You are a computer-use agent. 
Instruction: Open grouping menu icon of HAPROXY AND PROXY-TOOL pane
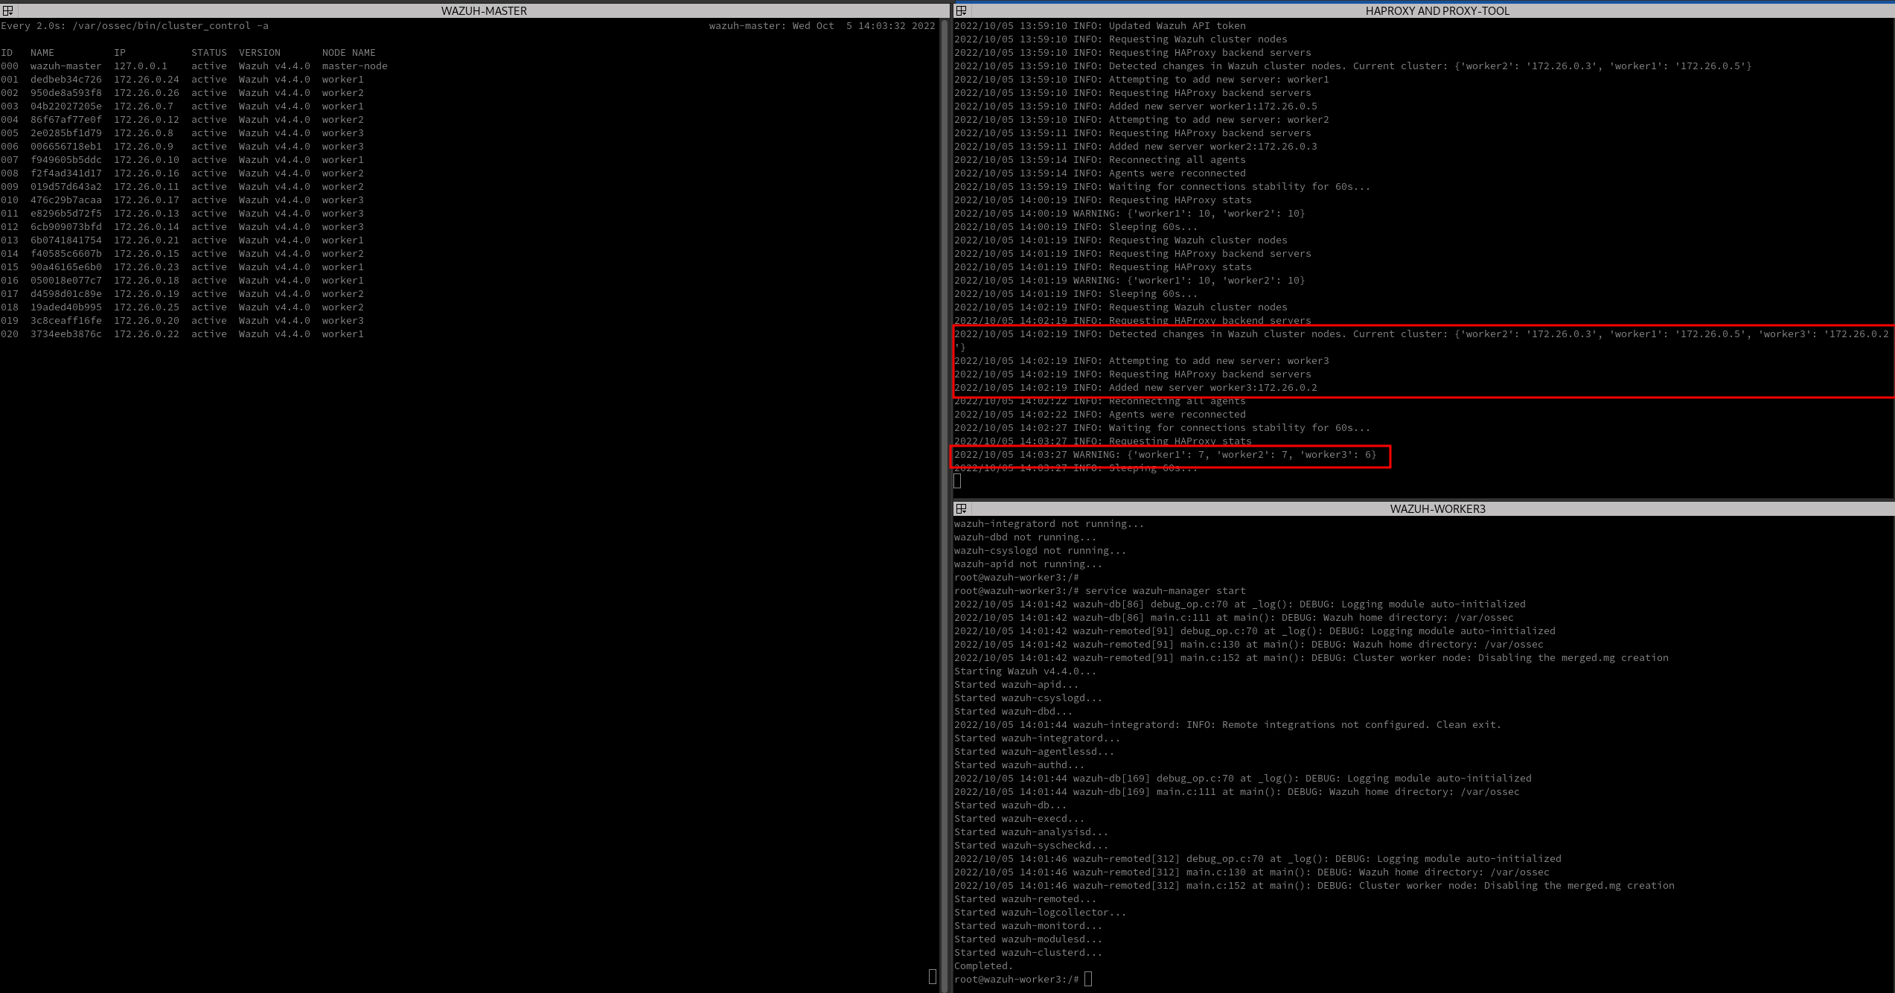(961, 10)
